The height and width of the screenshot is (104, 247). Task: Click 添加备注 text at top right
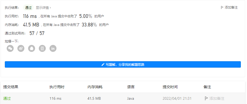pos(231,7)
